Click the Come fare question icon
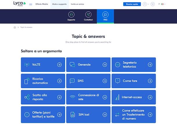Viewport: 177px width, 124px height. (x=118, y=81)
